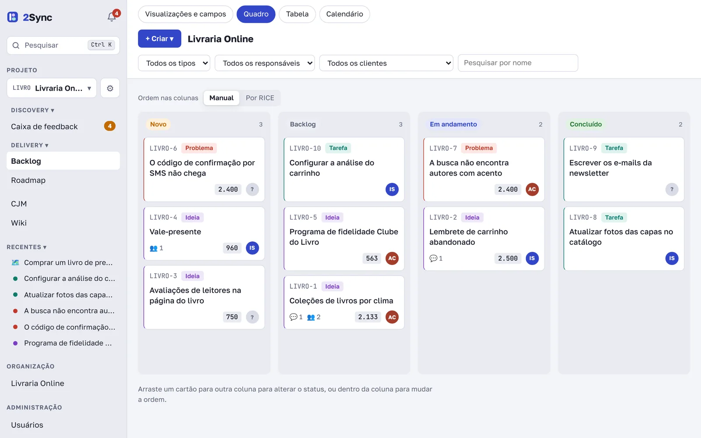Switch to the Tabela view tab
Screen dimensions: 701x438
click(x=297, y=14)
